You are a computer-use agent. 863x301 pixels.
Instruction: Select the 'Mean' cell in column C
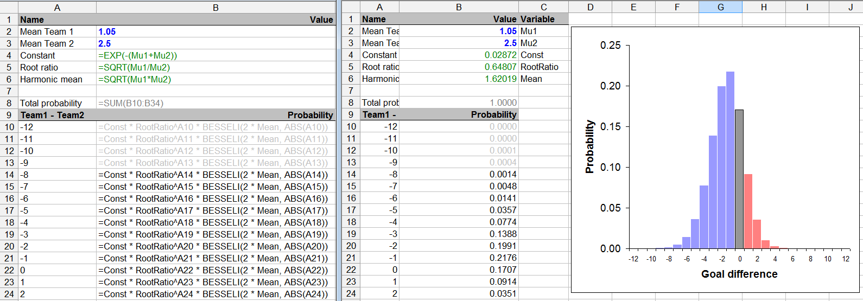[543, 79]
